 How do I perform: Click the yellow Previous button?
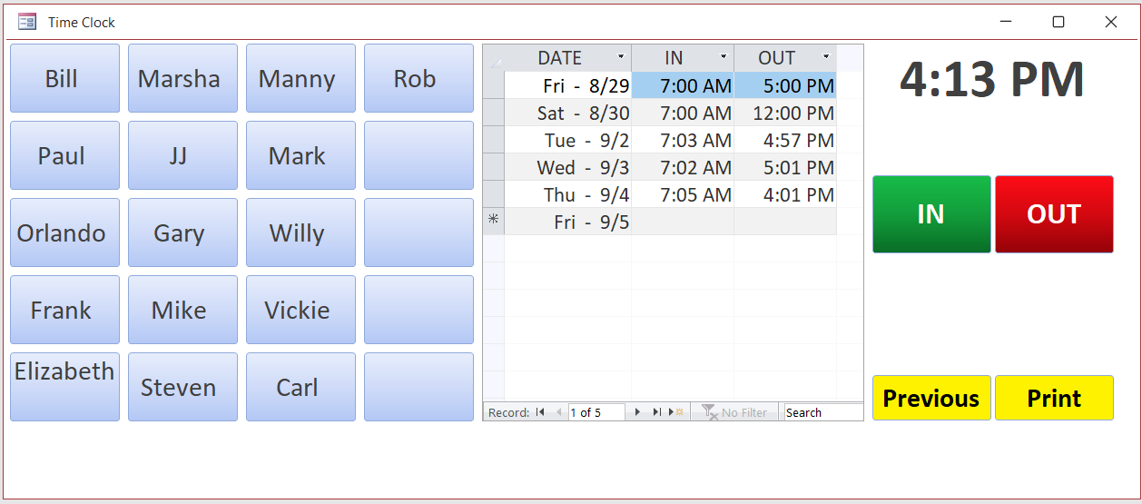931,398
